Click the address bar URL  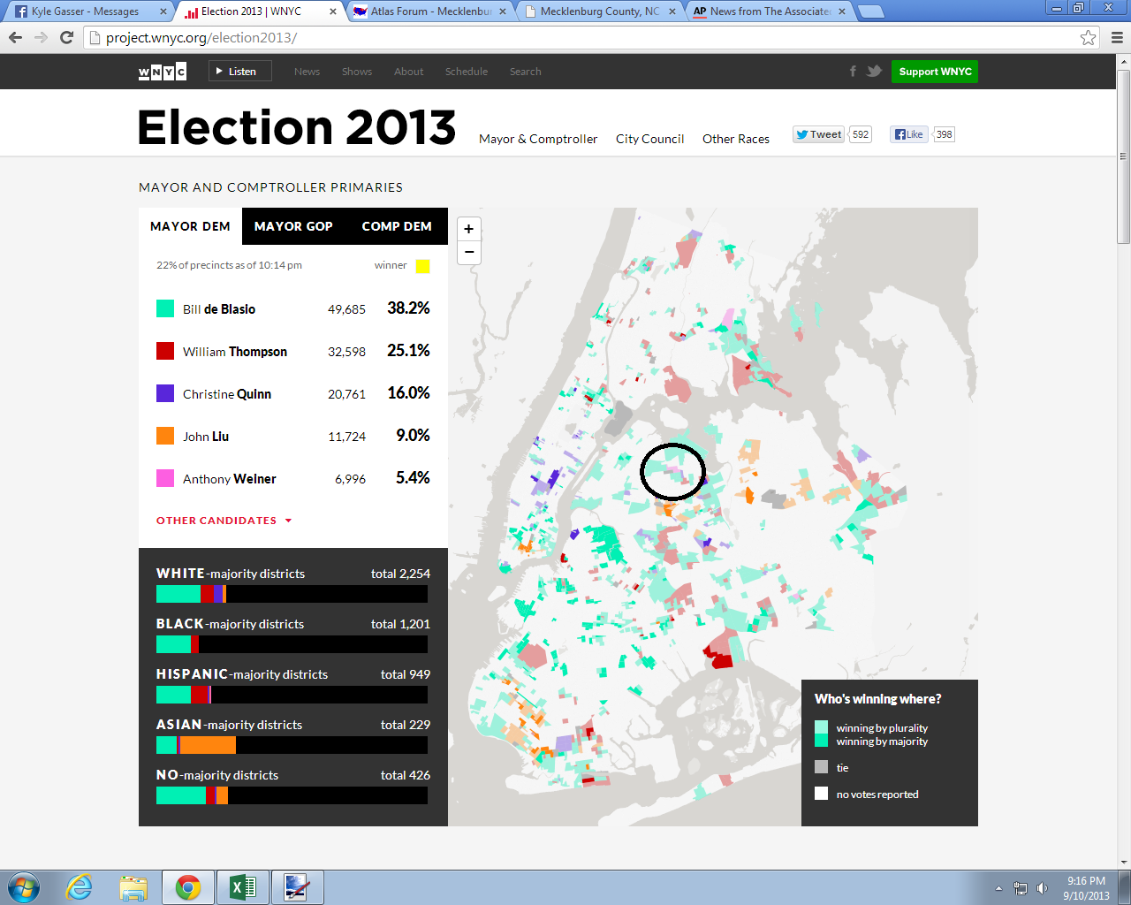[x=201, y=37]
